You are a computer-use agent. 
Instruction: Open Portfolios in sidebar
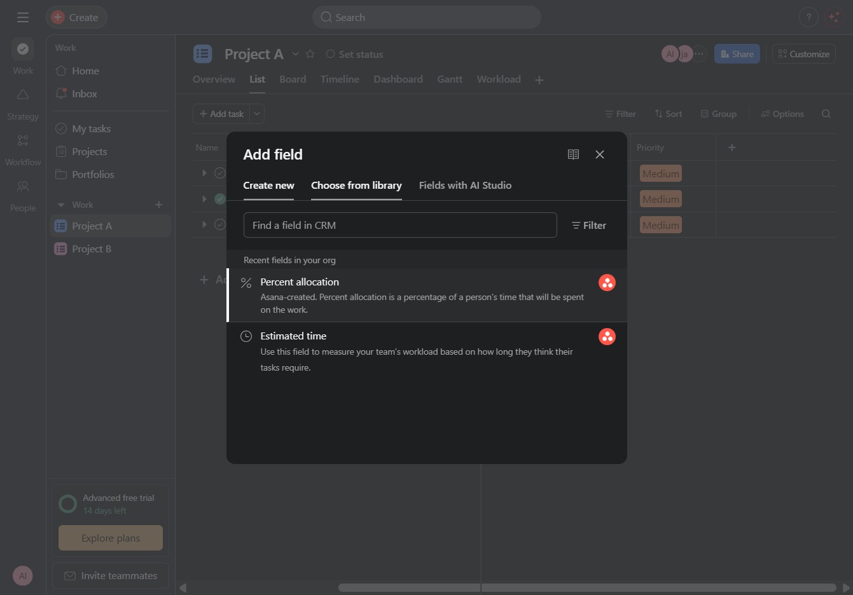coord(111,174)
